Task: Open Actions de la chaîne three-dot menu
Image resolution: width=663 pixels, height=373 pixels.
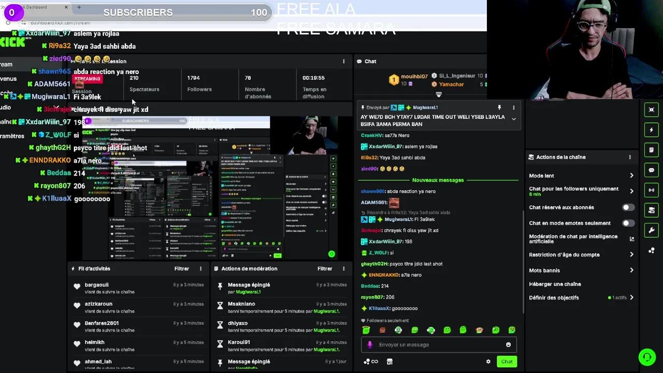Action: 630,157
